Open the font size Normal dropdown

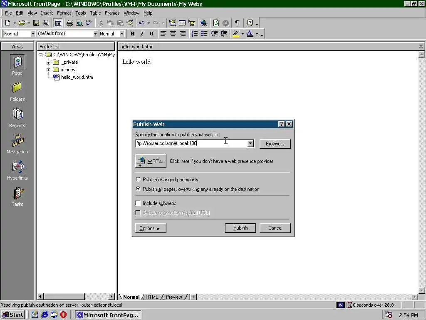[122, 34]
